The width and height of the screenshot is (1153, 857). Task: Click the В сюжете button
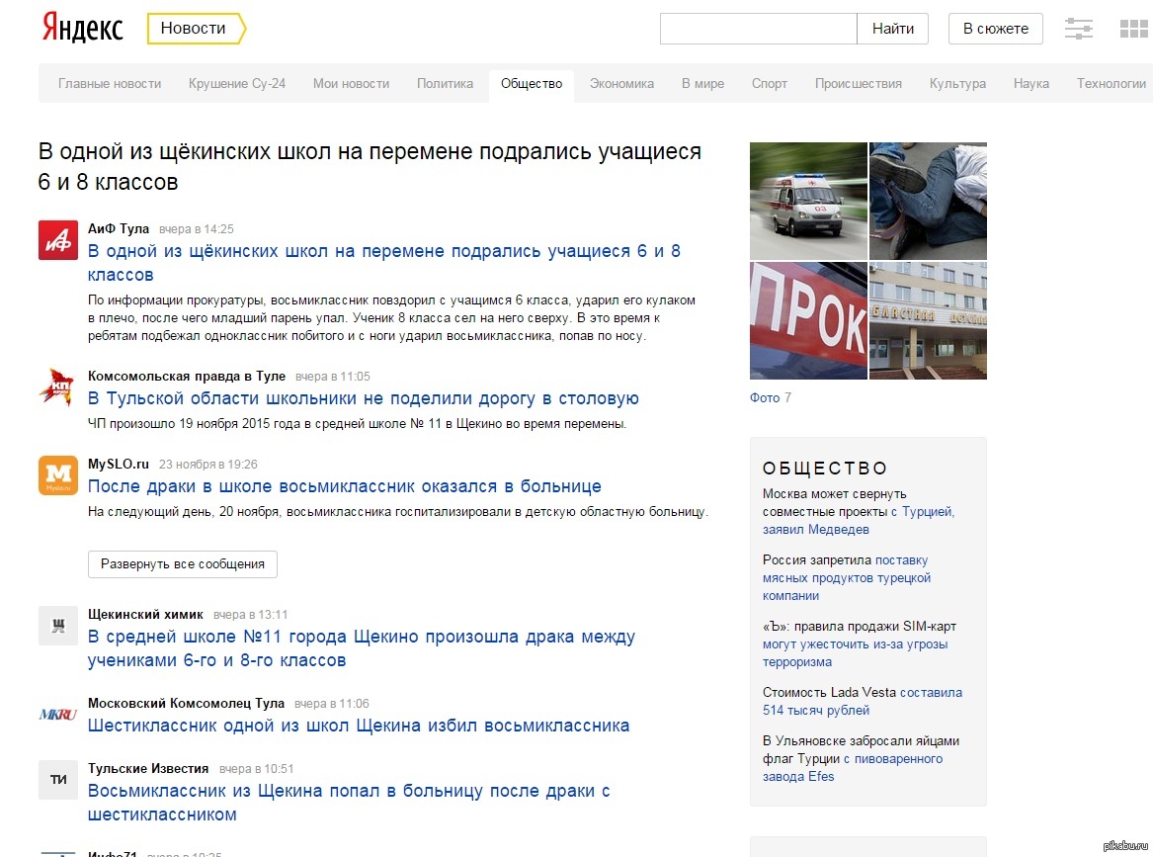(995, 29)
